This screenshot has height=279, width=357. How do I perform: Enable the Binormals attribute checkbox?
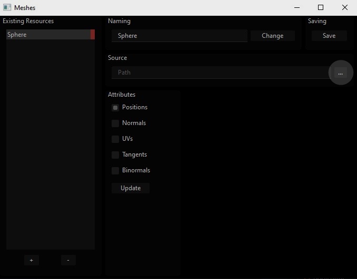[115, 170]
